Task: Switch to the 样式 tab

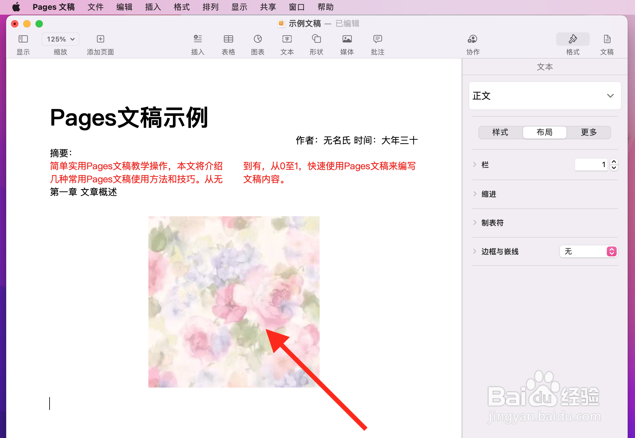Action: tap(500, 132)
